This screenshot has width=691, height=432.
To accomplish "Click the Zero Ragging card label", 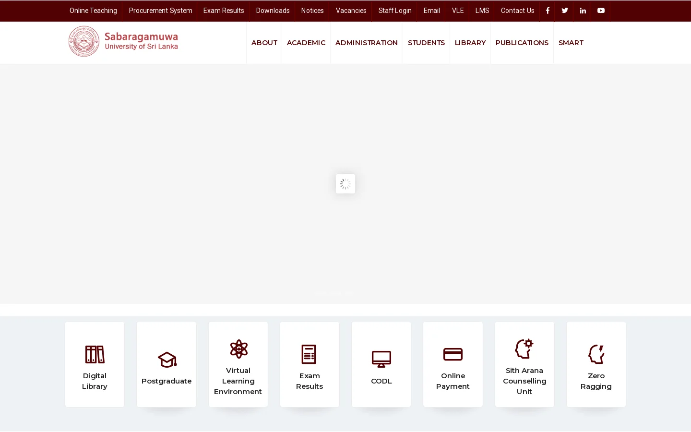I will (596, 381).
